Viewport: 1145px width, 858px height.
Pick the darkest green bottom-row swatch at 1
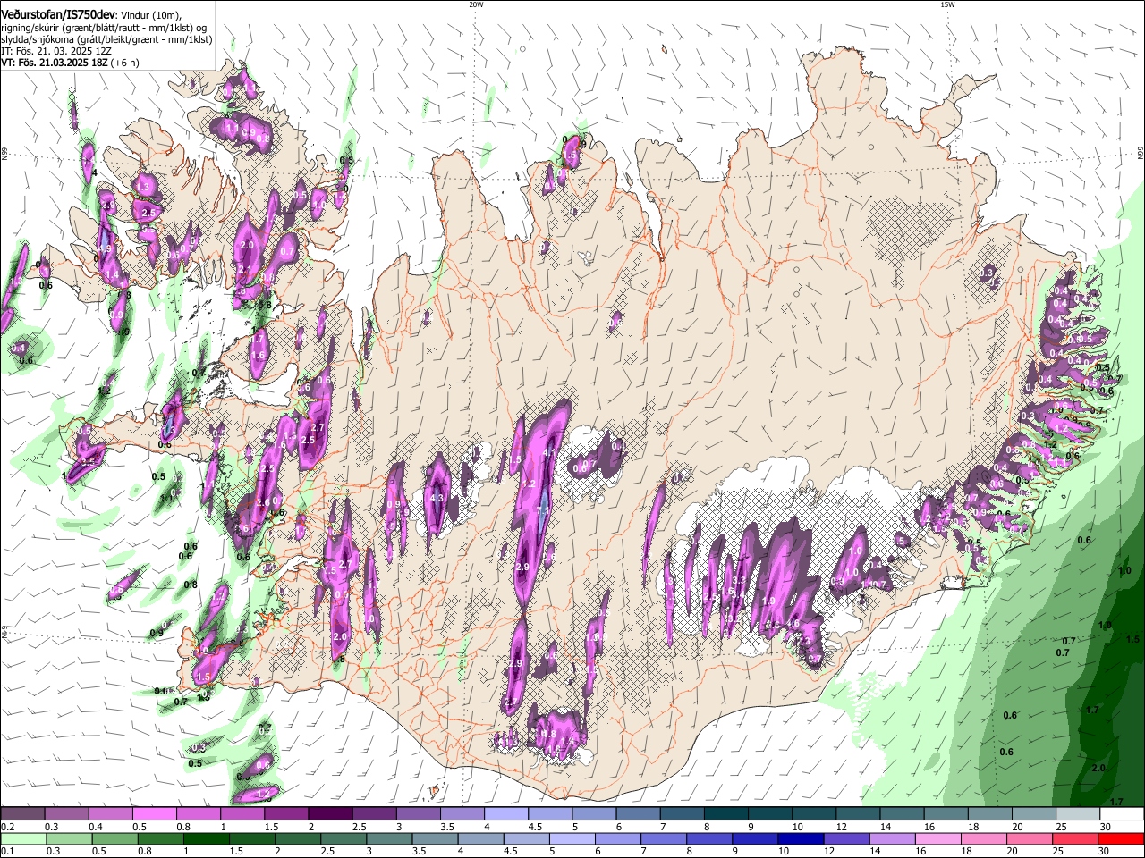[206, 839]
